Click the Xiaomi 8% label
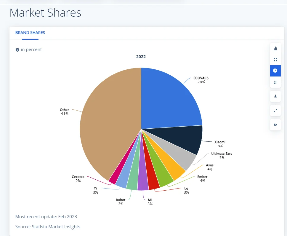This screenshot has height=236, width=287. [220, 144]
